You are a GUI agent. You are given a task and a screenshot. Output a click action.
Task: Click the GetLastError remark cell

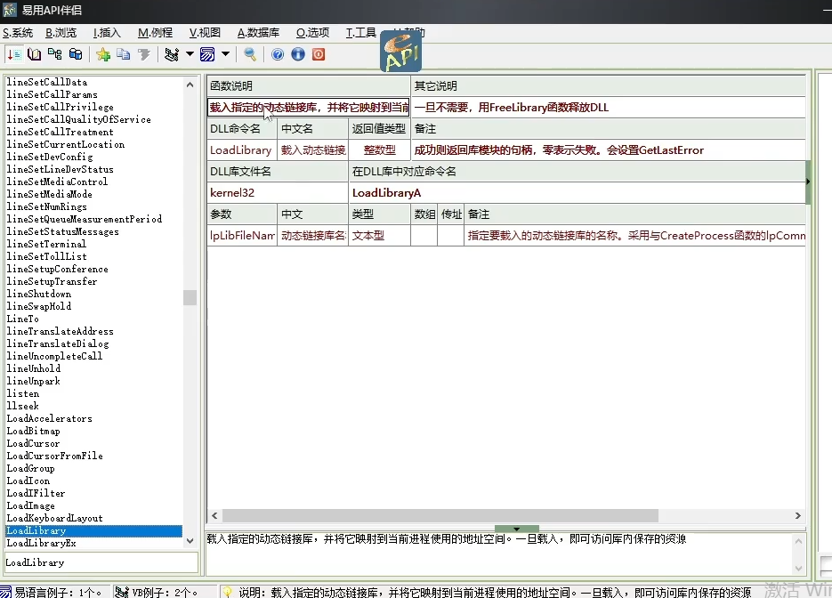609,150
